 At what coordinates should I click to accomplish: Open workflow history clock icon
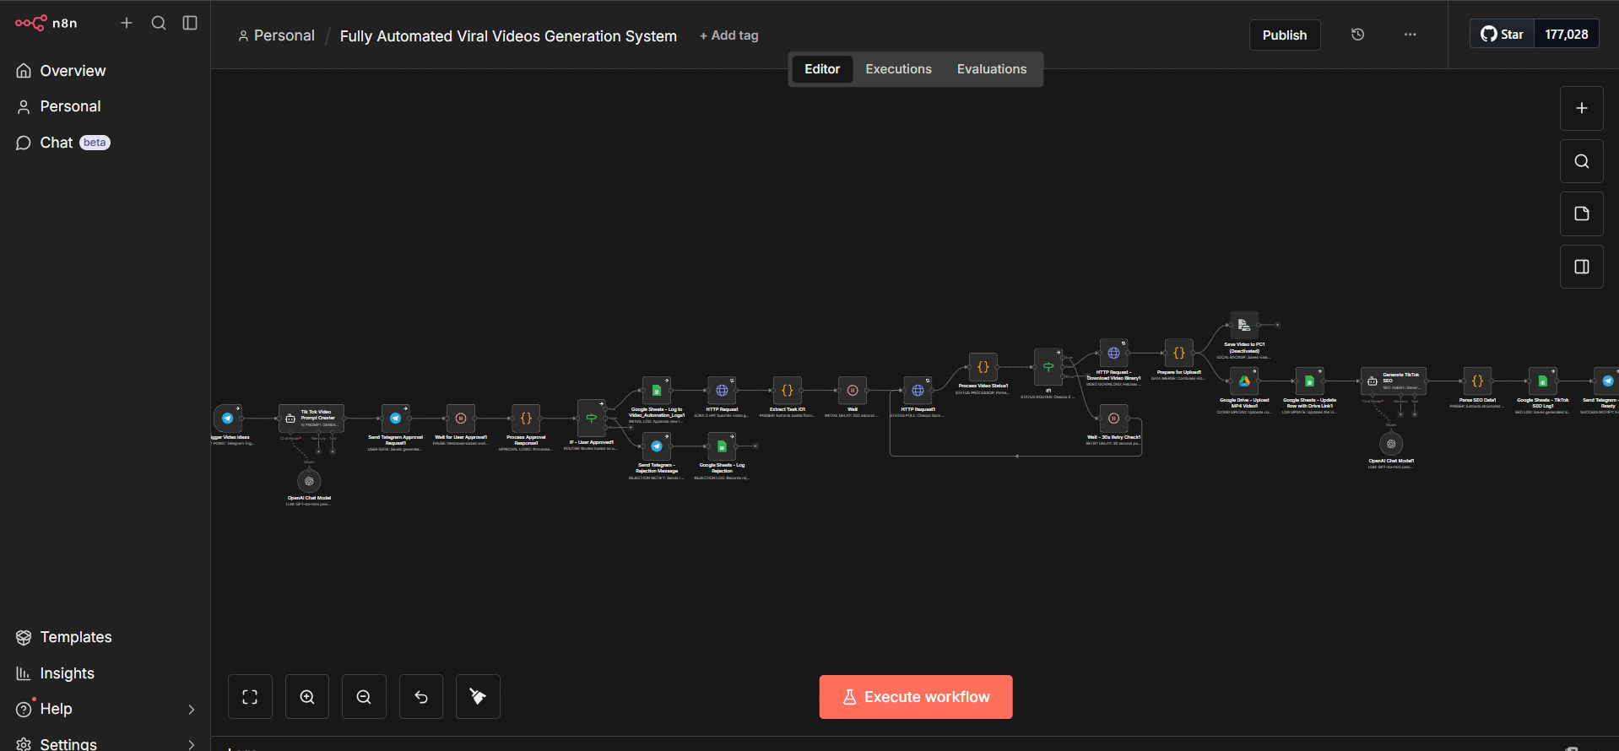coord(1358,35)
